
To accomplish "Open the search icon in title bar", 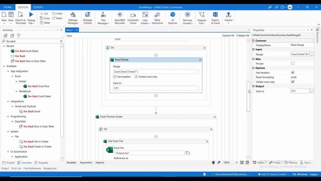I will [270, 7].
